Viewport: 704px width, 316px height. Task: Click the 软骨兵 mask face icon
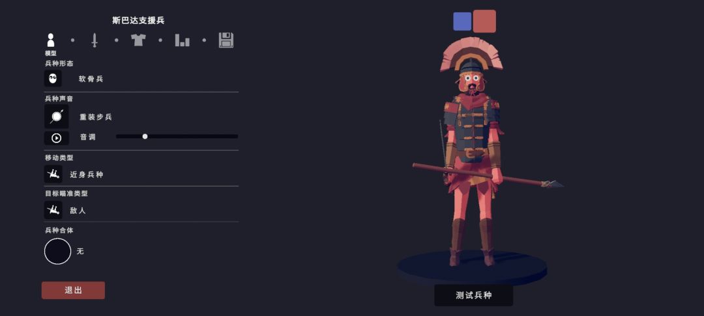pyautogui.click(x=53, y=78)
